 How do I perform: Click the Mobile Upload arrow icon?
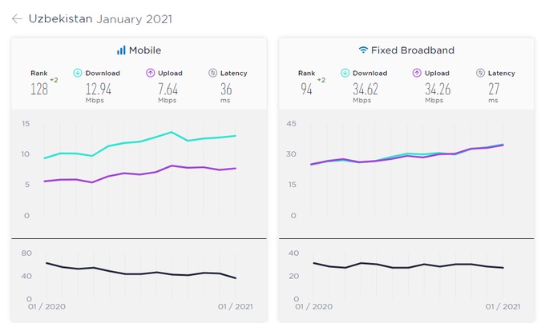[149, 73]
